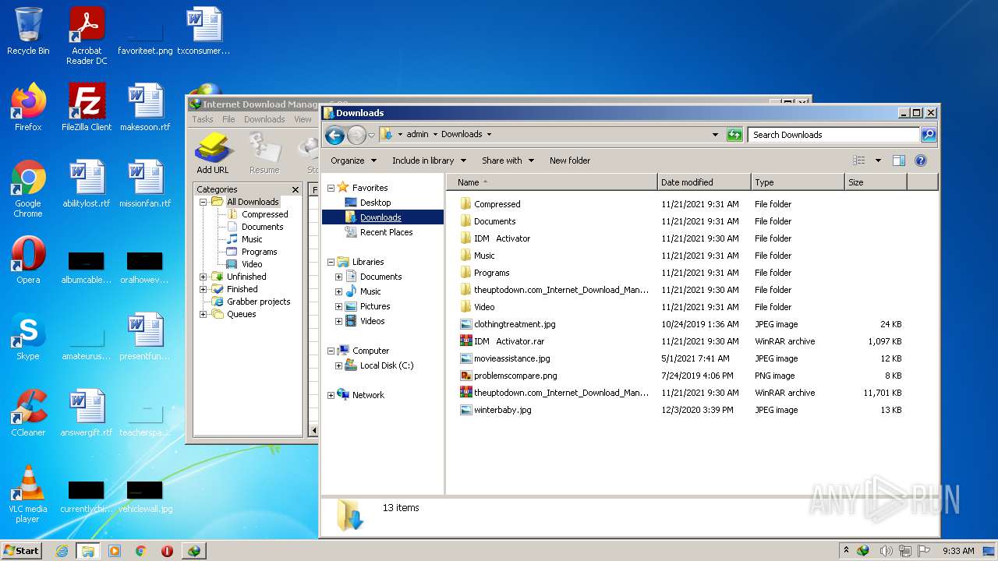Collapse Favorites in navigation pane
This screenshot has height=561, width=998.
(x=331, y=188)
